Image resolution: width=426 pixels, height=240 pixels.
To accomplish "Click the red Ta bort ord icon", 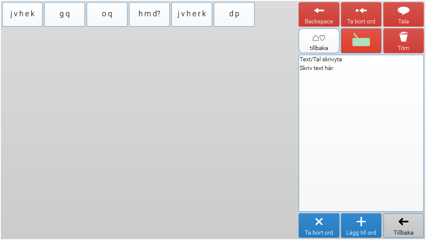I will (361, 10).
